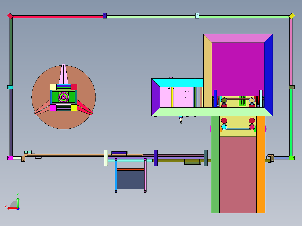Select the rose-colored conveyor bed
Viewport: 302px width, 226px height.
click(x=238, y=175)
